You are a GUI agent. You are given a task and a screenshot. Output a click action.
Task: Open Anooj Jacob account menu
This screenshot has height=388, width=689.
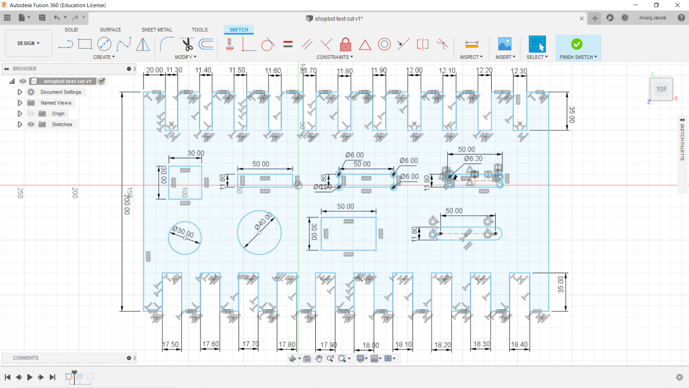pos(652,18)
